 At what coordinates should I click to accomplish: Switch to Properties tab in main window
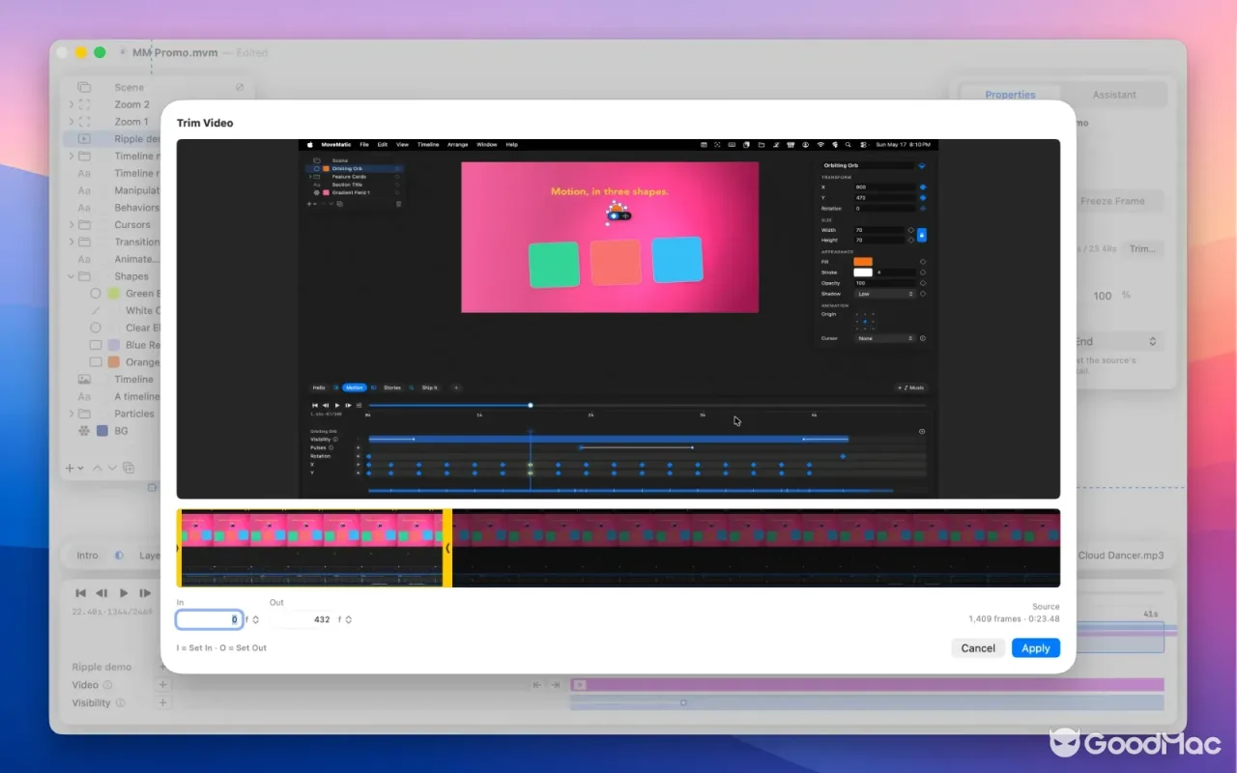[x=1010, y=95]
